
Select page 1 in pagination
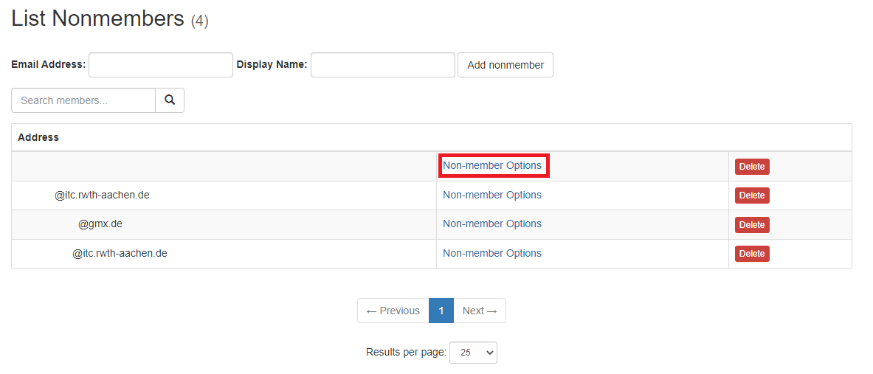point(441,311)
